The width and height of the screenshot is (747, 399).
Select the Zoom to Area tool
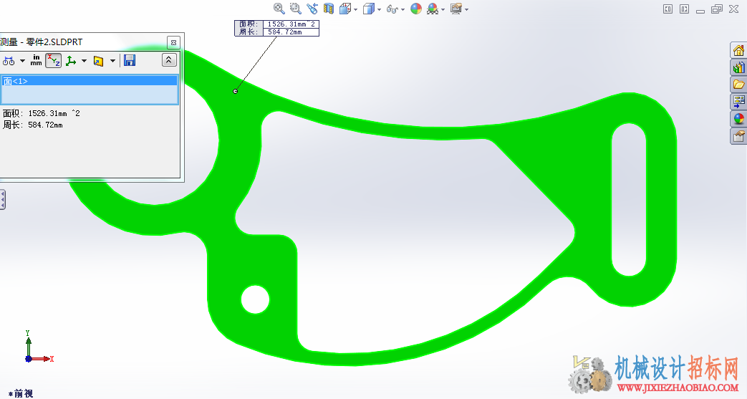tap(295, 9)
